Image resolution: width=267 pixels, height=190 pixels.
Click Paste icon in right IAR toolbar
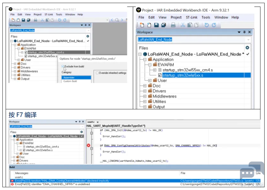point(196,25)
